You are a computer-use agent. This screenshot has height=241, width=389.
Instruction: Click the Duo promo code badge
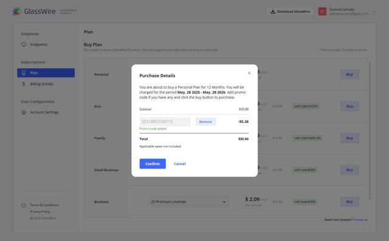[x=306, y=106]
